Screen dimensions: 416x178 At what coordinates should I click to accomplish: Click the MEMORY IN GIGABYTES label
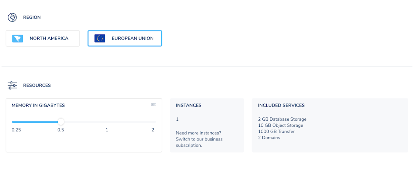click(38, 105)
